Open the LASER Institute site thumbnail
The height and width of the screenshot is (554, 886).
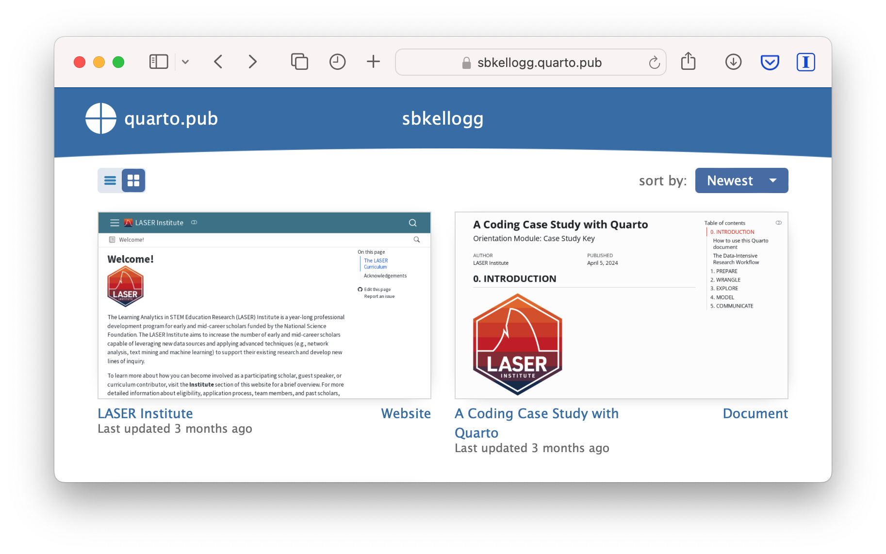(264, 305)
